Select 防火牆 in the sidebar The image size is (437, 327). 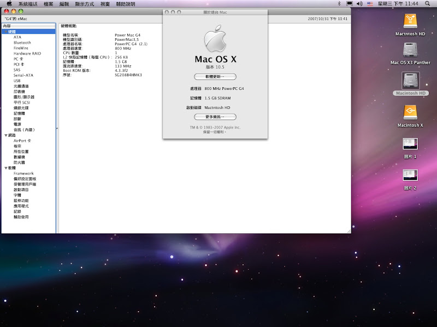tap(19, 162)
